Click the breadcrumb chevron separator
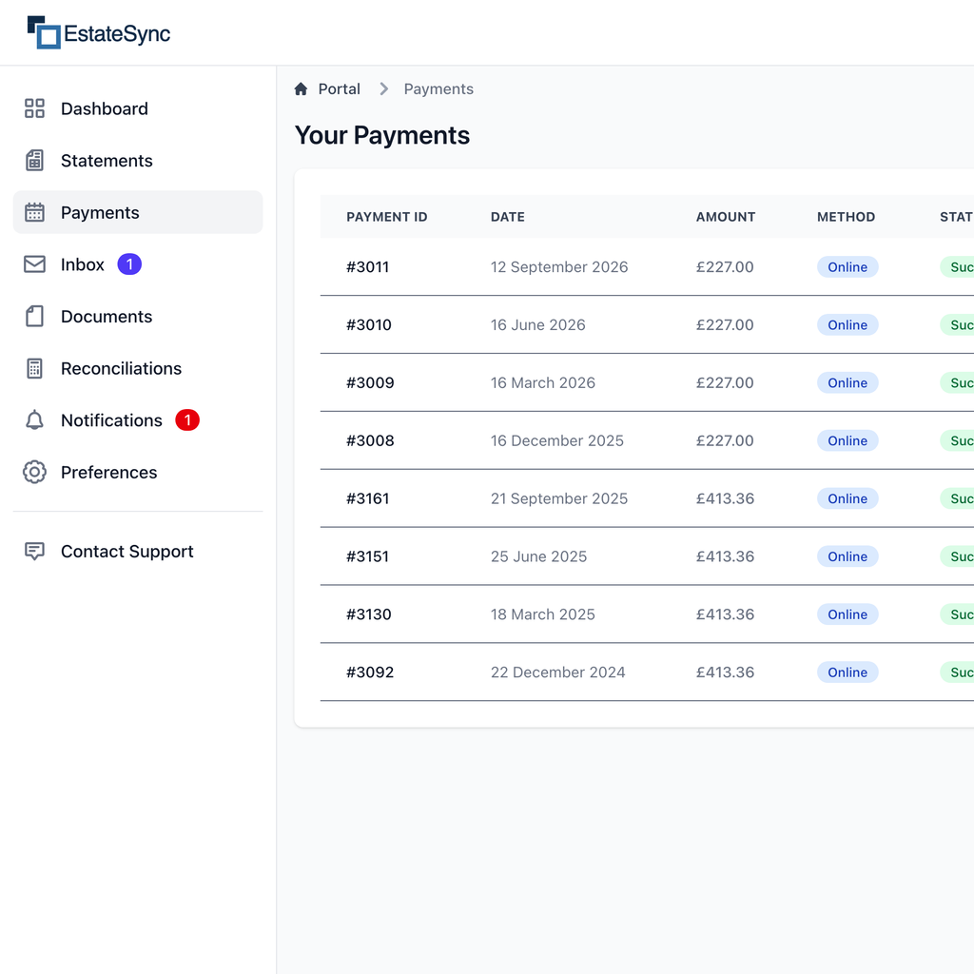974x974 pixels. tap(384, 88)
